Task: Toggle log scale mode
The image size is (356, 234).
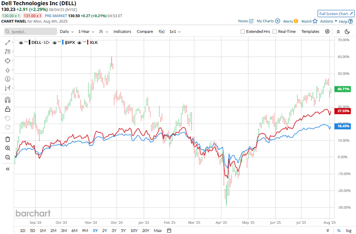Action: tap(348, 231)
